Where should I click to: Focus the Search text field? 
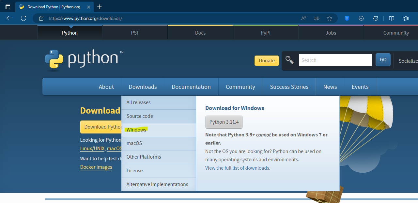[x=335, y=60]
